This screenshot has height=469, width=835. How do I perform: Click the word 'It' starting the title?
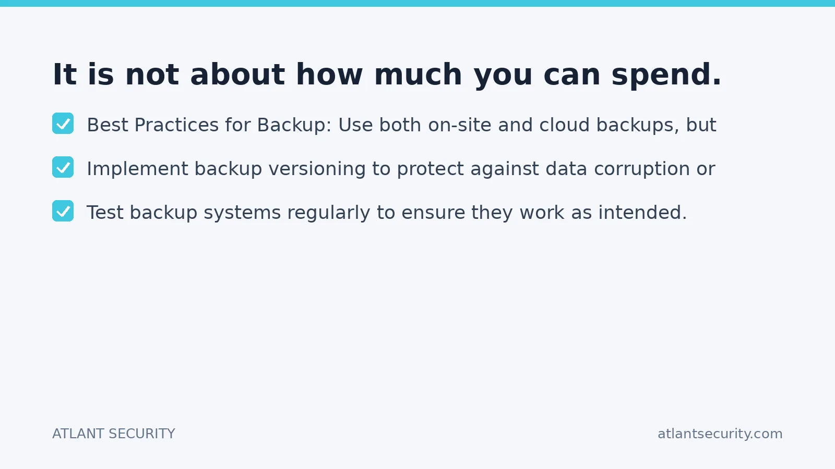pos(65,75)
